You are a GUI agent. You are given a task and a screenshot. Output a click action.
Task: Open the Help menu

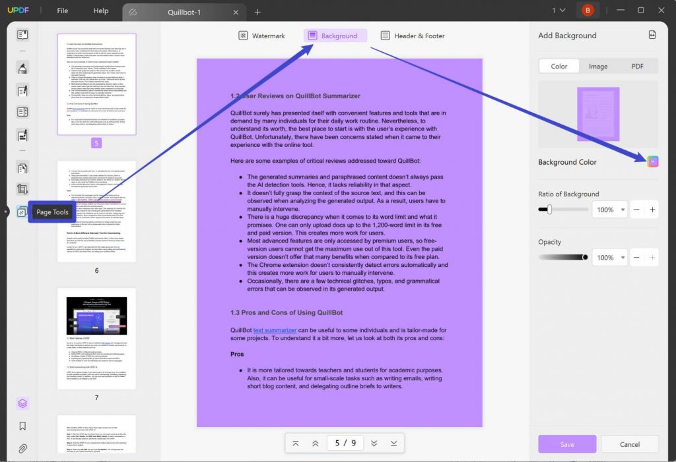(x=100, y=11)
